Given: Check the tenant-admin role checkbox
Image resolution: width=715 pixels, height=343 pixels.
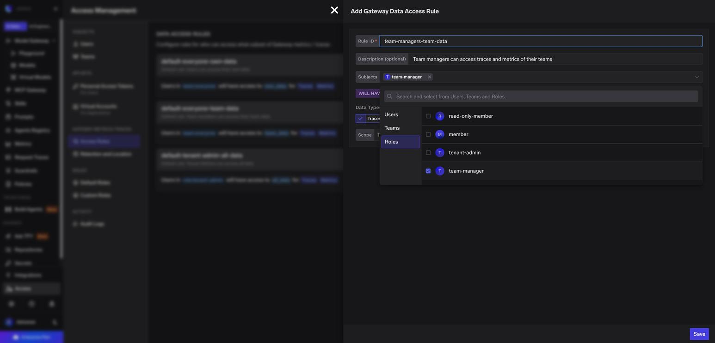Looking at the screenshot, I should point(428,153).
